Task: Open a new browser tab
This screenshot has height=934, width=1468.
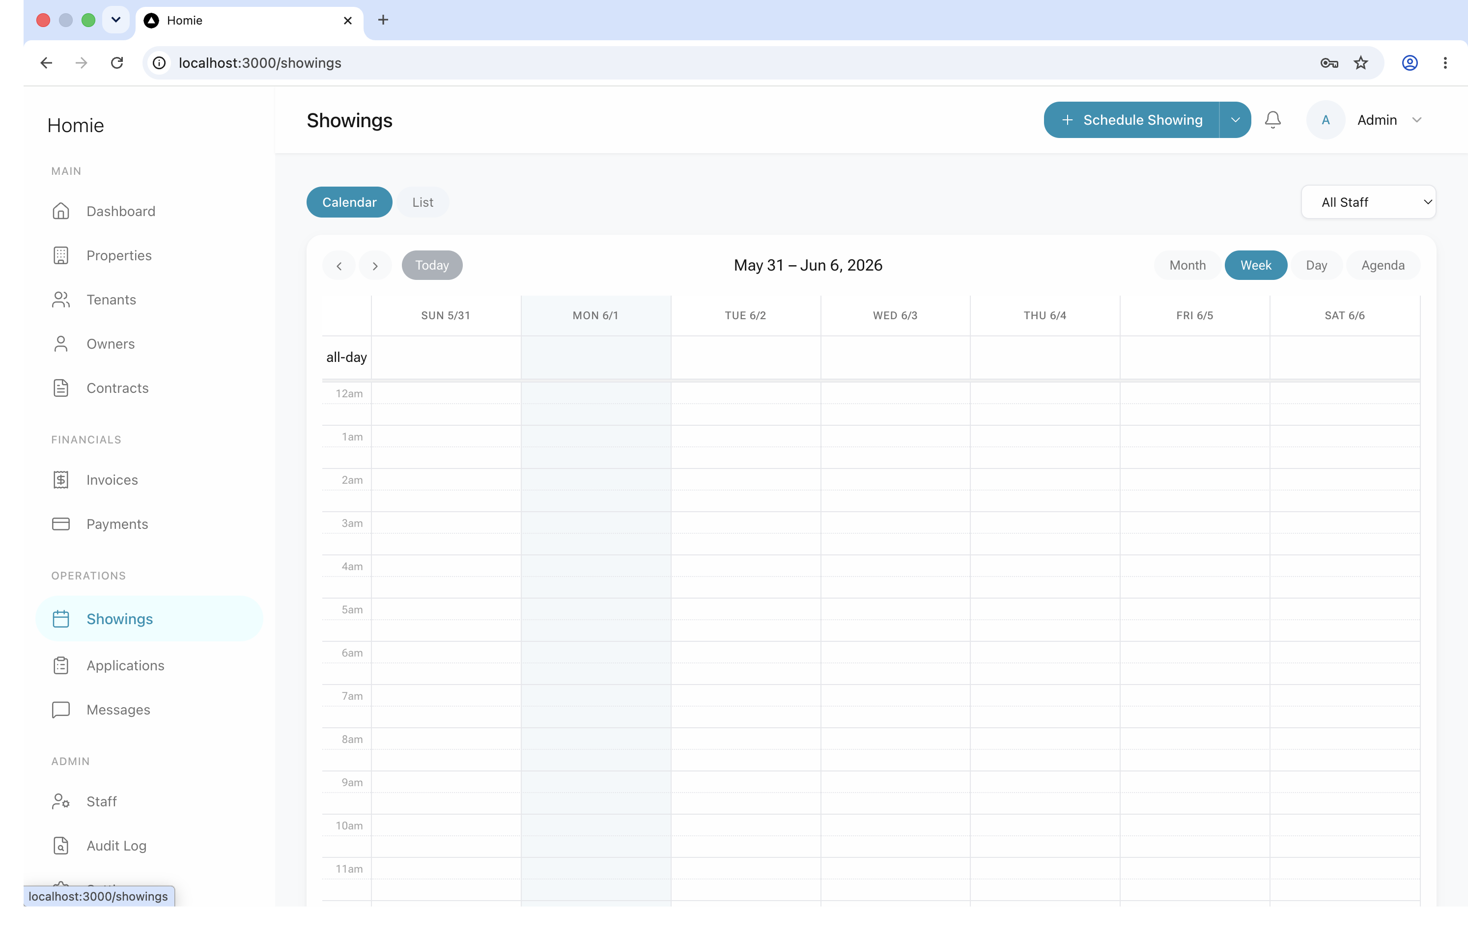Action: coord(383,20)
